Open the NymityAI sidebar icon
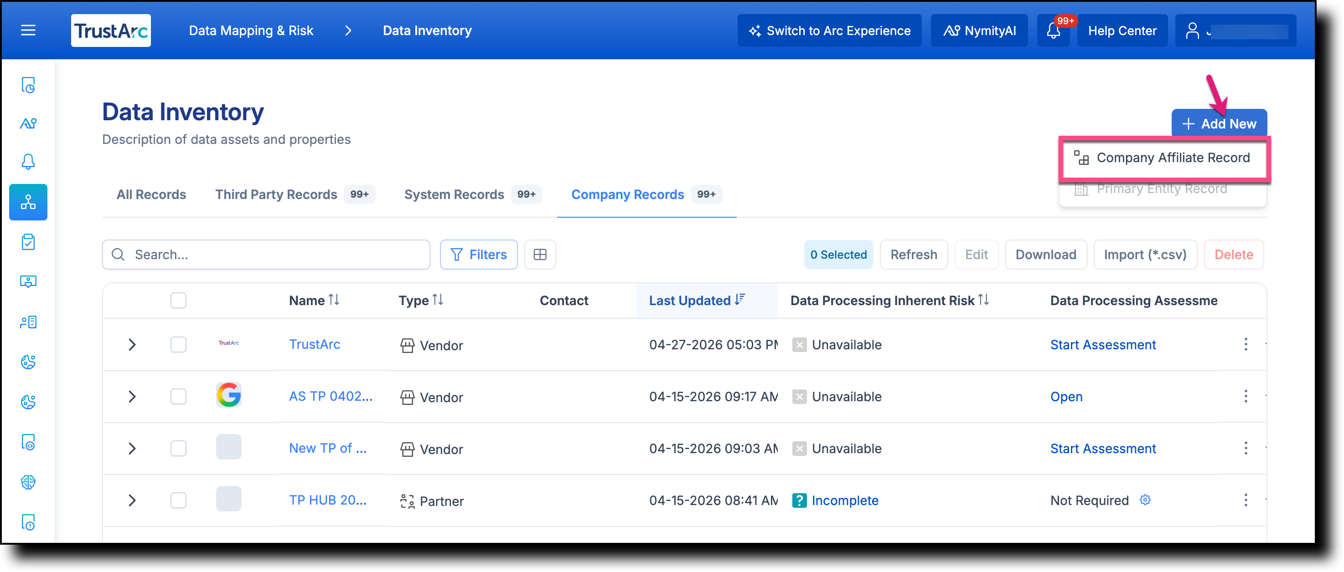This screenshot has width=1344, height=572. 28,123
